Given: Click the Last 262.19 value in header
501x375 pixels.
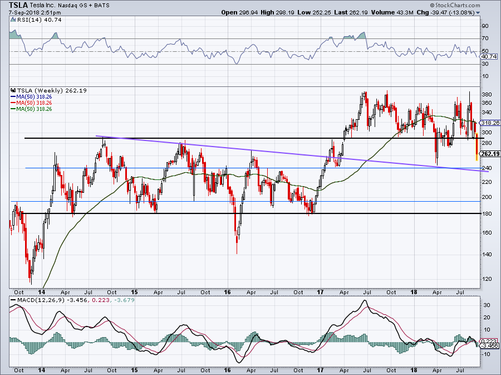Looking at the screenshot, I should tap(351, 12).
